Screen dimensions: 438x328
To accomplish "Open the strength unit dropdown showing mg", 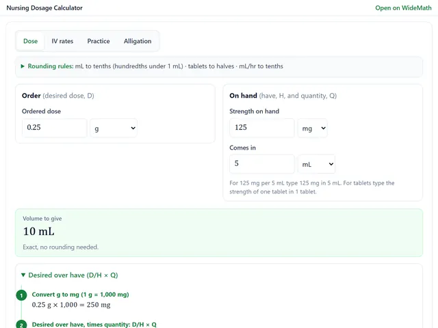I will tap(313, 128).
